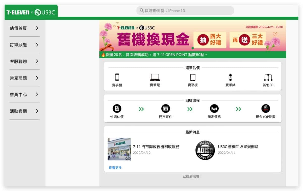Open news link US3C 舊機回收軍規刪除
The width and height of the screenshot is (303, 191).
tap(238, 147)
